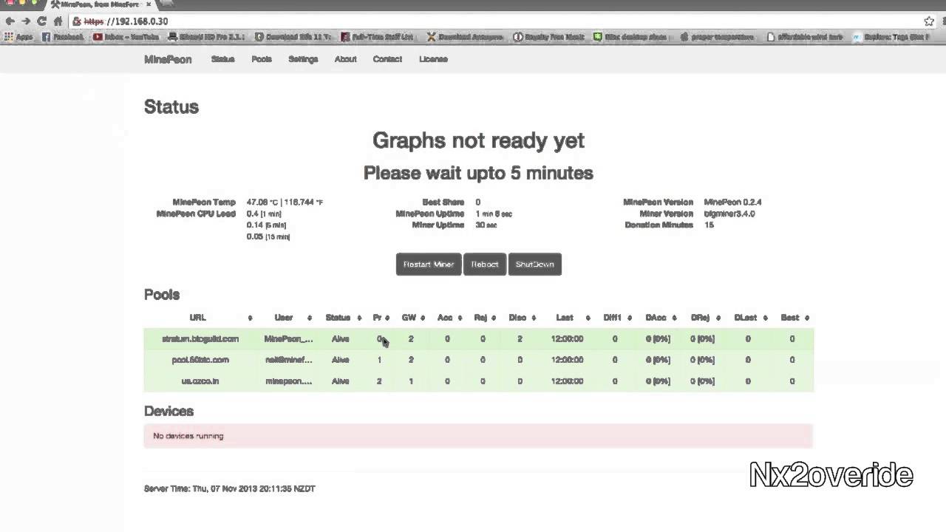
Task: Go back using the browser back arrow
Action: tap(10, 21)
